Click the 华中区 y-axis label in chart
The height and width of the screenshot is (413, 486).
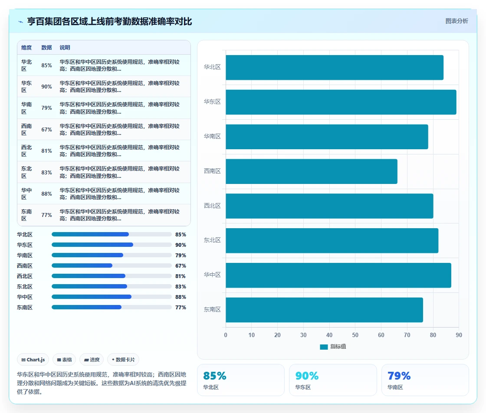point(212,275)
